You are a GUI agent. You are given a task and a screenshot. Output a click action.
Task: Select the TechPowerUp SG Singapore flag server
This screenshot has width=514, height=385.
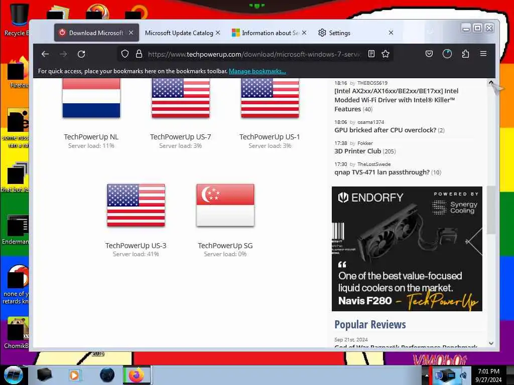point(225,205)
